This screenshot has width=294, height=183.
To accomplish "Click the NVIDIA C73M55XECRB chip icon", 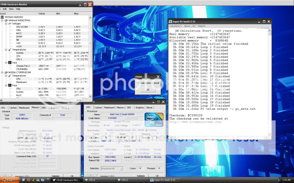I will 6,72.
